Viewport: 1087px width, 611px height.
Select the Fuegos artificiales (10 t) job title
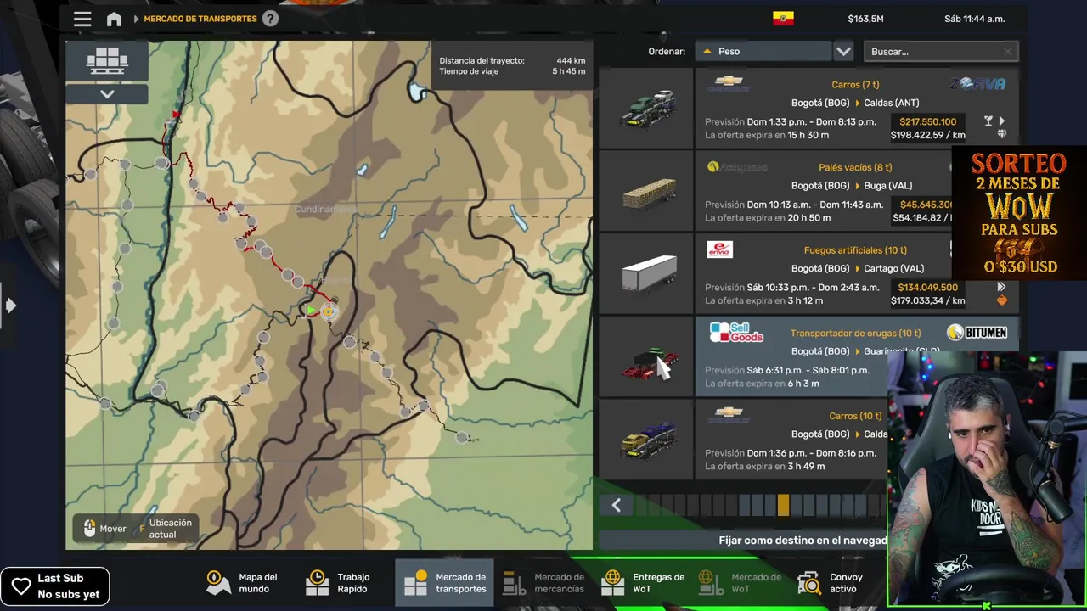pyautogui.click(x=855, y=250)
